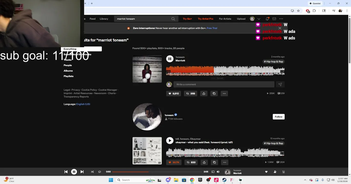Open For Artists in the header
The width and height of the screenshot is (351, 184).
pyautogui.click(x=225, y=19)
